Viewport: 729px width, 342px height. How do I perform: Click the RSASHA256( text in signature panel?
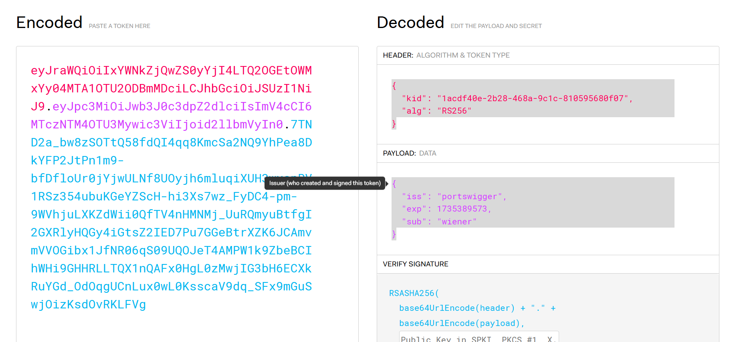click(414, 293)
